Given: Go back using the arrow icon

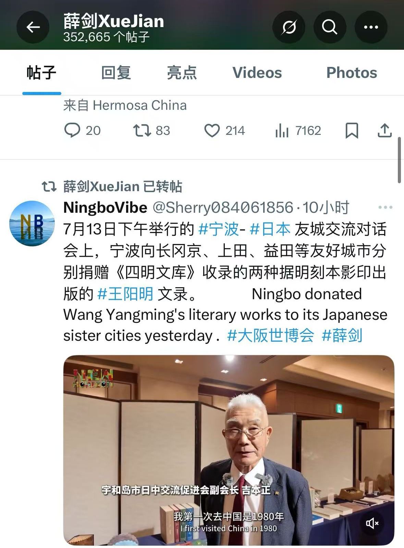Looking at the screenshot, I should click(x=33, y=27).
